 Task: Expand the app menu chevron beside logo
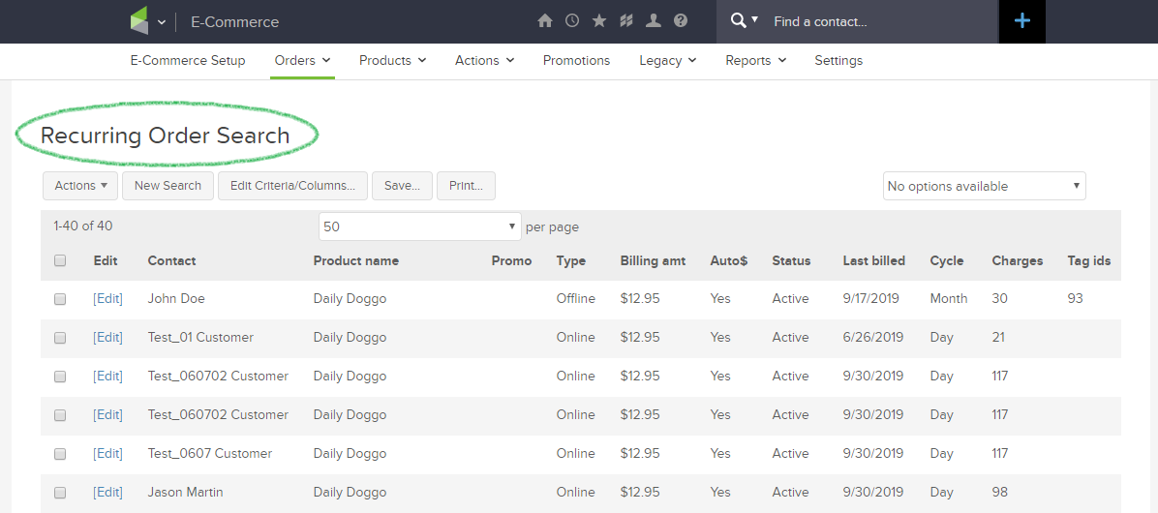pos(162,22)
